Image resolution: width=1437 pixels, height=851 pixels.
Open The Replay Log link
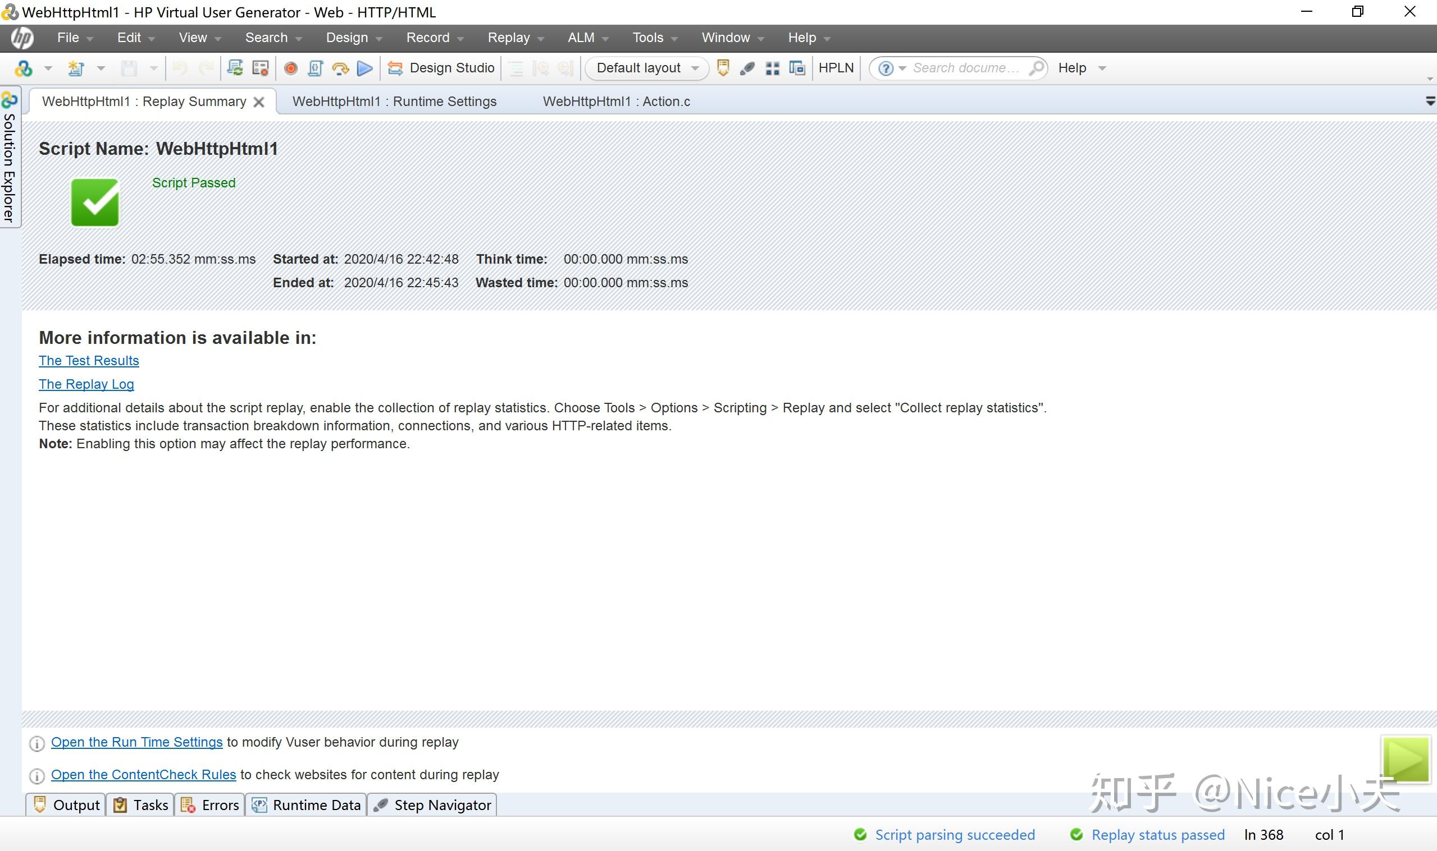pos(86,384)
